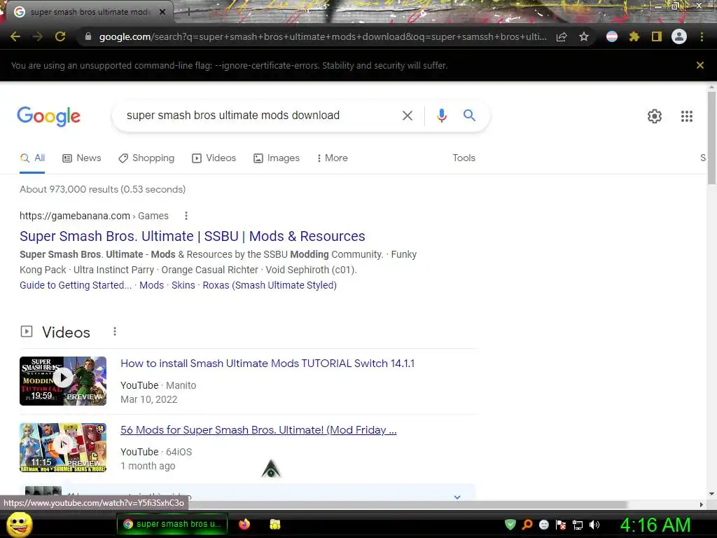Viewport: 717px width, 538px height.
Task: Open the green shield tray icon
Action: 510,525
